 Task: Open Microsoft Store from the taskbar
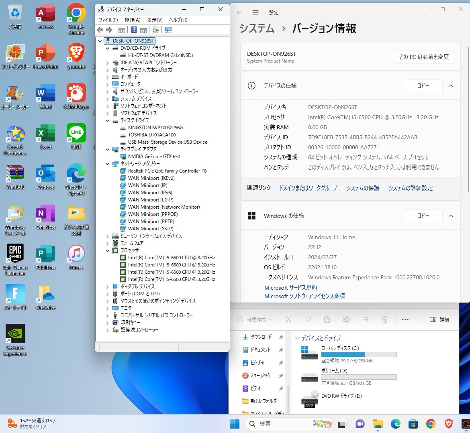coord(413,424)
